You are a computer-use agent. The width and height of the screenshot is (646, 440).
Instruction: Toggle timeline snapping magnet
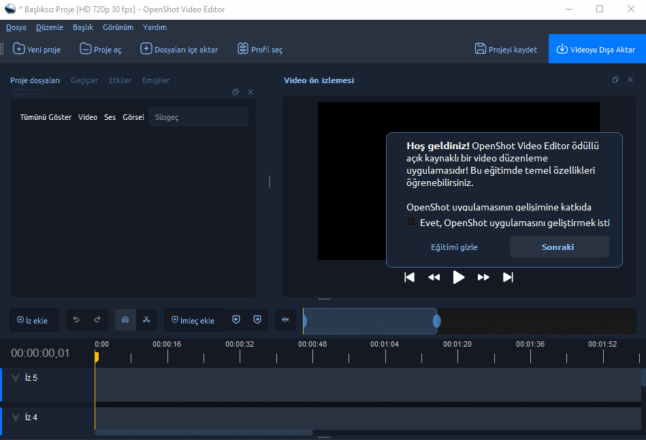pyautogui.click(x=125, y=319)
